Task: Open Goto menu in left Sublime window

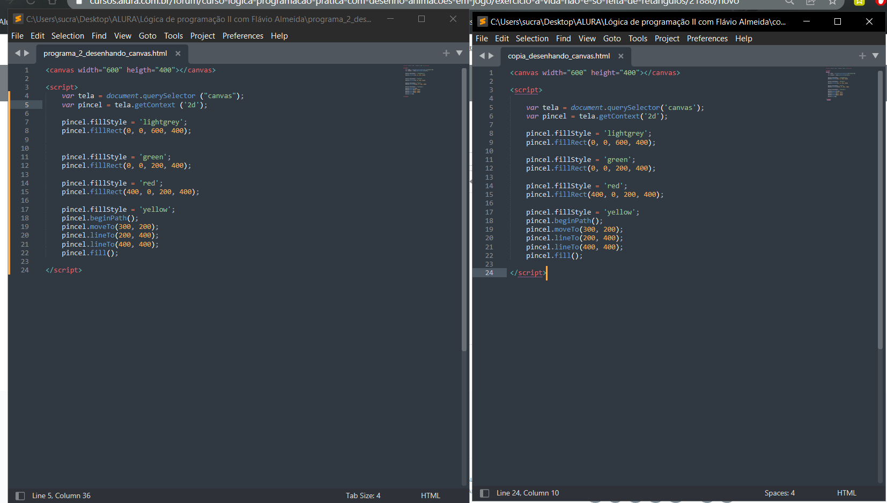Action: (x=147, y=36)
